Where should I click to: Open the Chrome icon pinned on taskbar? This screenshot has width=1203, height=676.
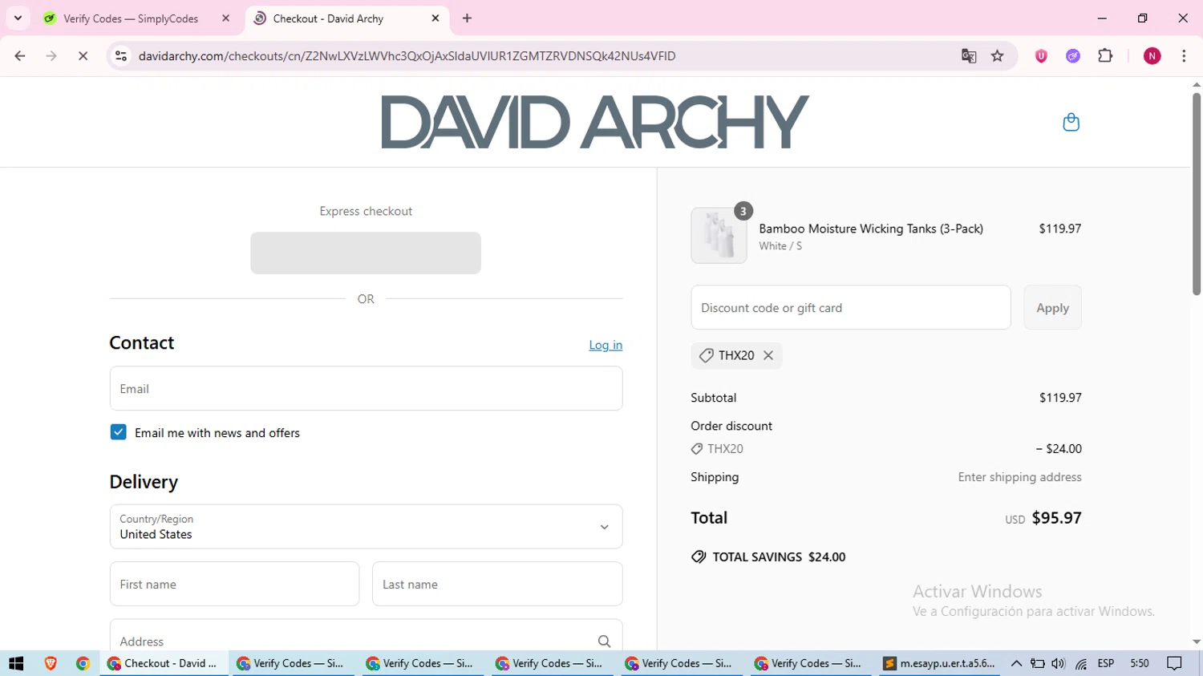pos(83,663)
